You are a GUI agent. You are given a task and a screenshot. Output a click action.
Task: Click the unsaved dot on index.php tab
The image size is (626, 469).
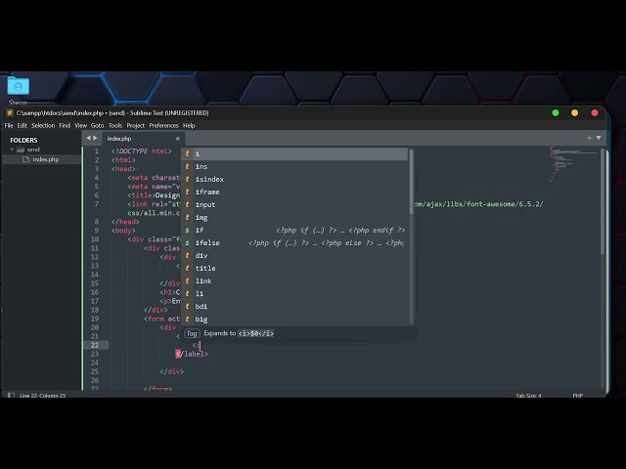(177, 139)
